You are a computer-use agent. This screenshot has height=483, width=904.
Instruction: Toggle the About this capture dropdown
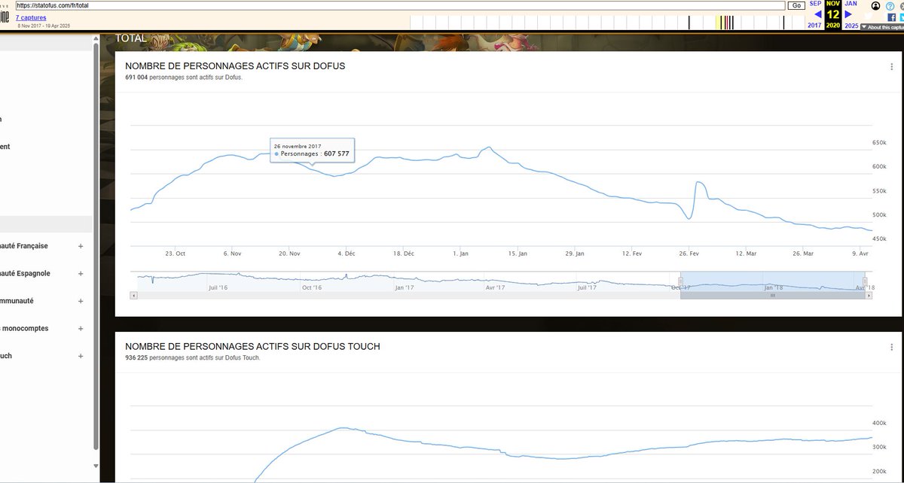(x=881, y=26)
